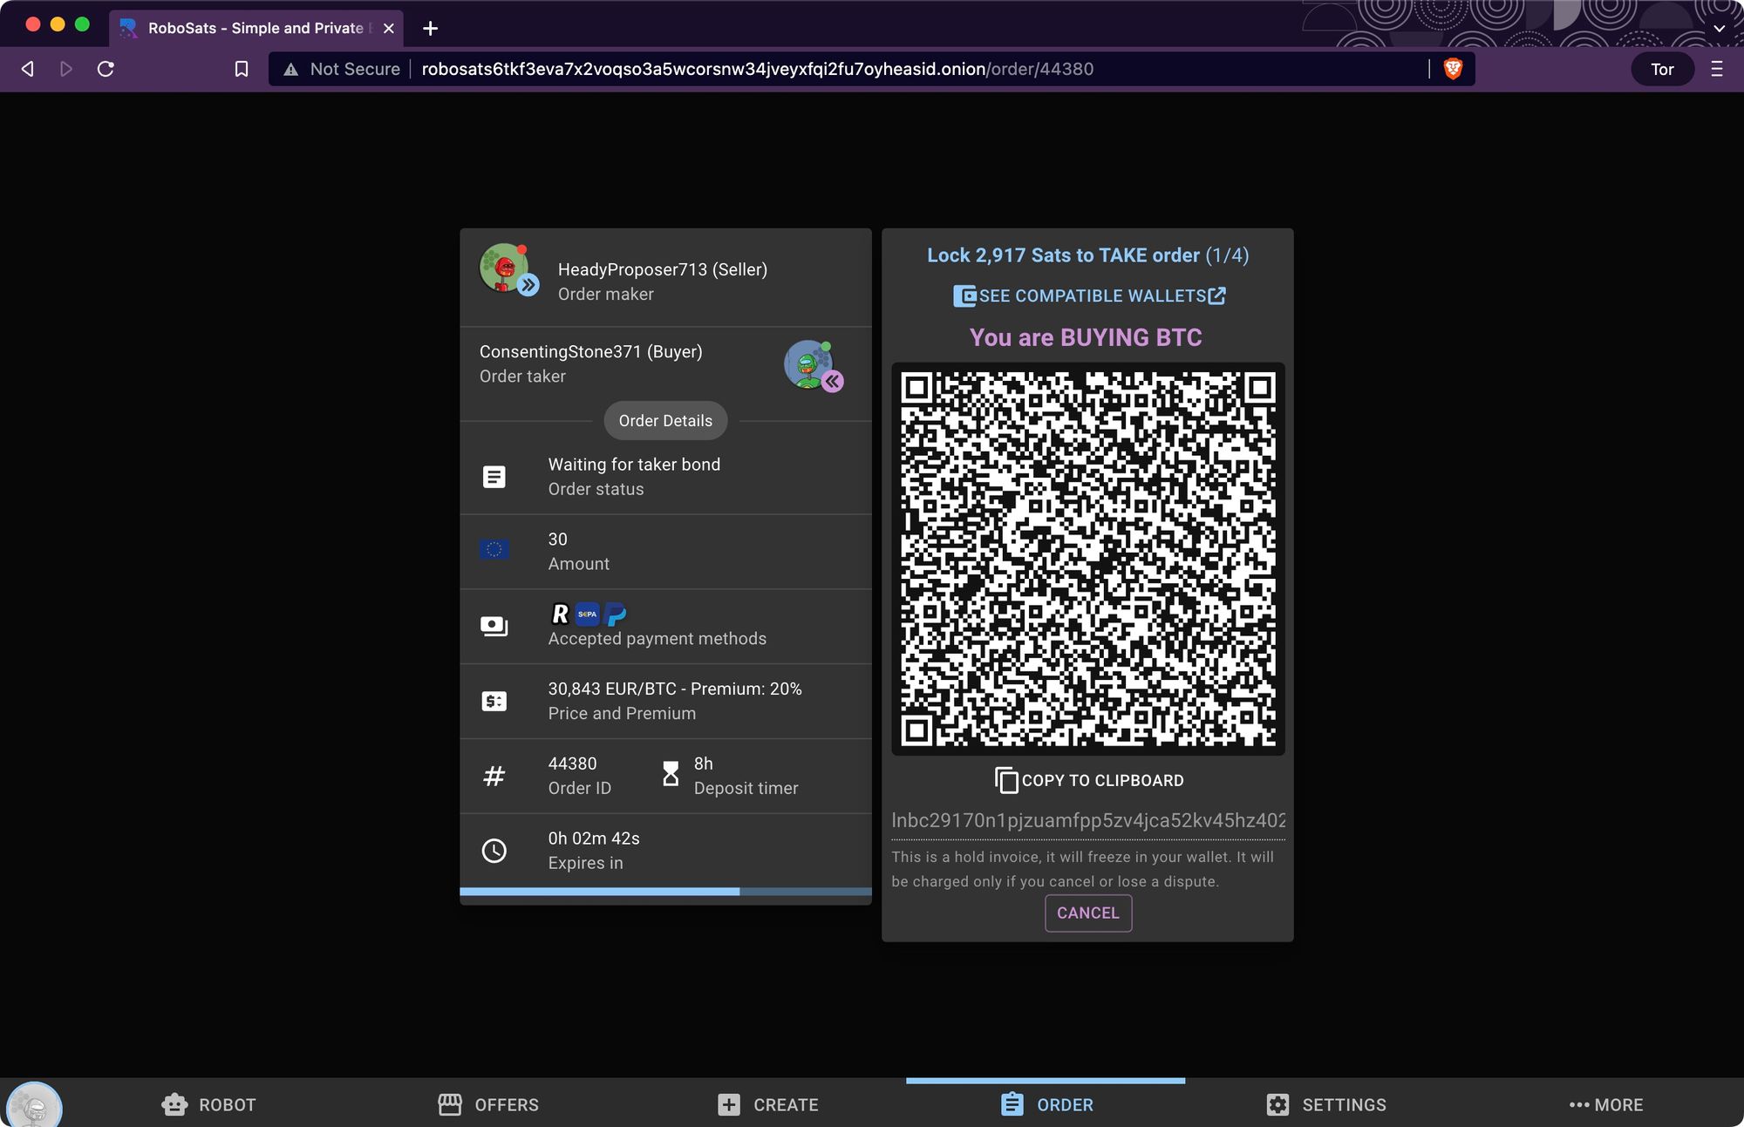Image resolution: width=1744 pixels, height=1127 pixels.
Task: Click the '0h 02m 42s' expiry countdown
Action: click(x=594, y=838)
